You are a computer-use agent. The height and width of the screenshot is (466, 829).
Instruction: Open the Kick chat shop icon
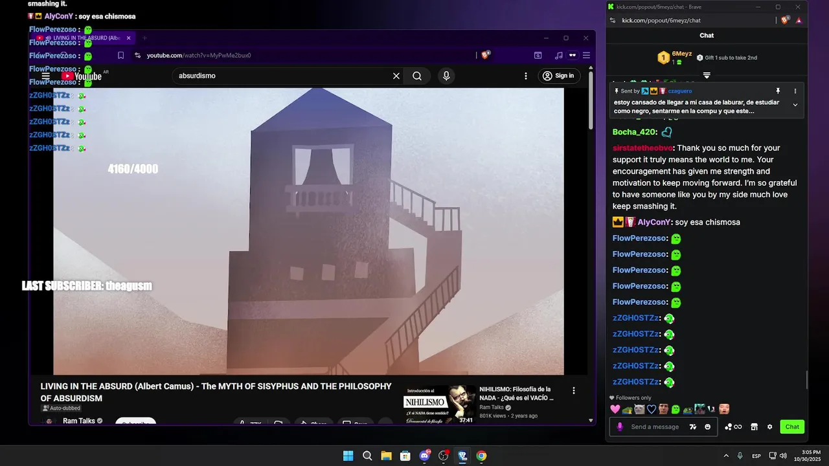(754, 427)
